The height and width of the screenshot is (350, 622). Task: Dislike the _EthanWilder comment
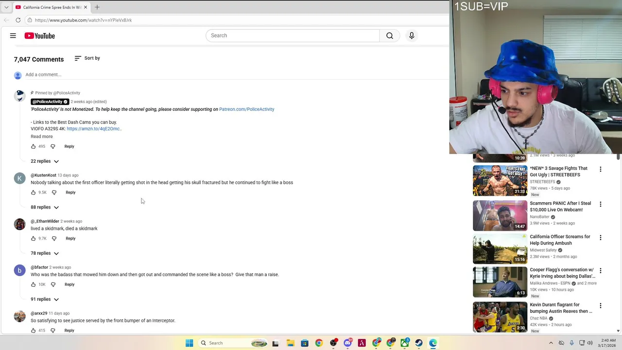(x=54, y=239)
